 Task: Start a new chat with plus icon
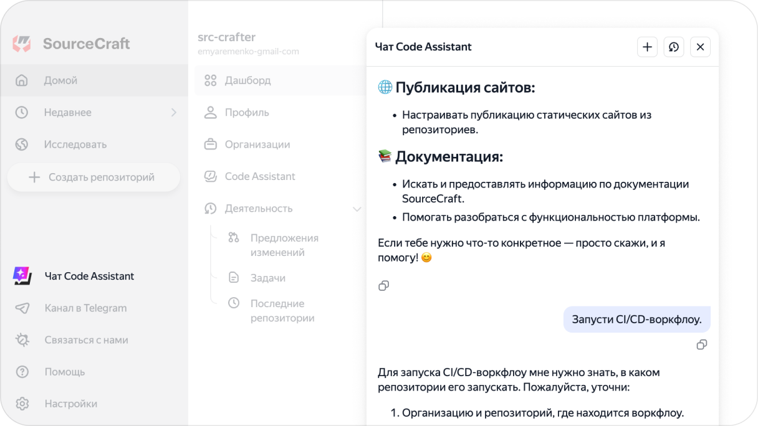click(647, 47)
